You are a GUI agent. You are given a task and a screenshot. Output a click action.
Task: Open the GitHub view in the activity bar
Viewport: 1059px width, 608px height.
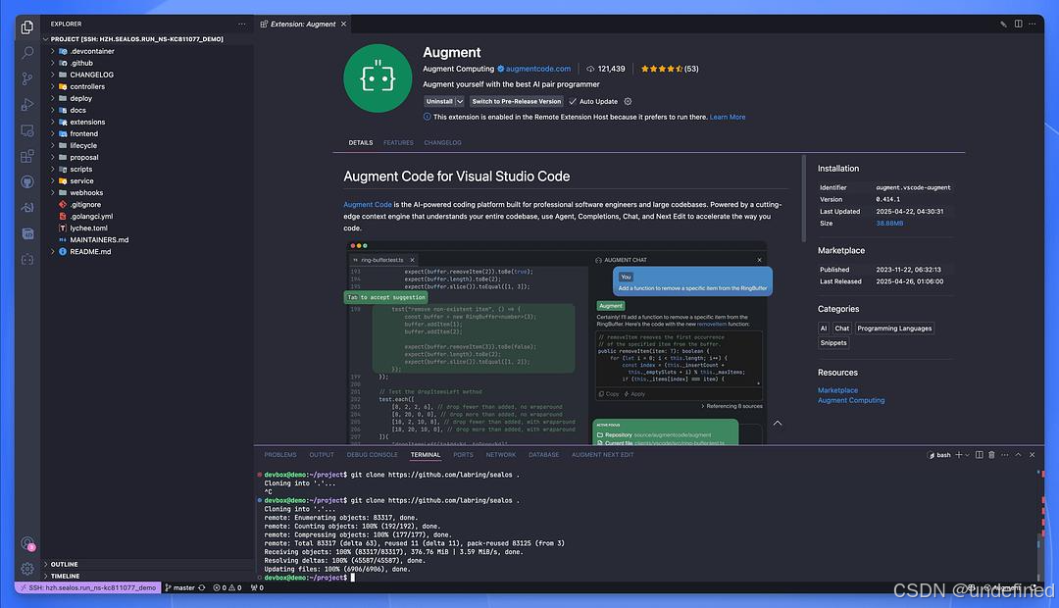(x=27, y=181)
